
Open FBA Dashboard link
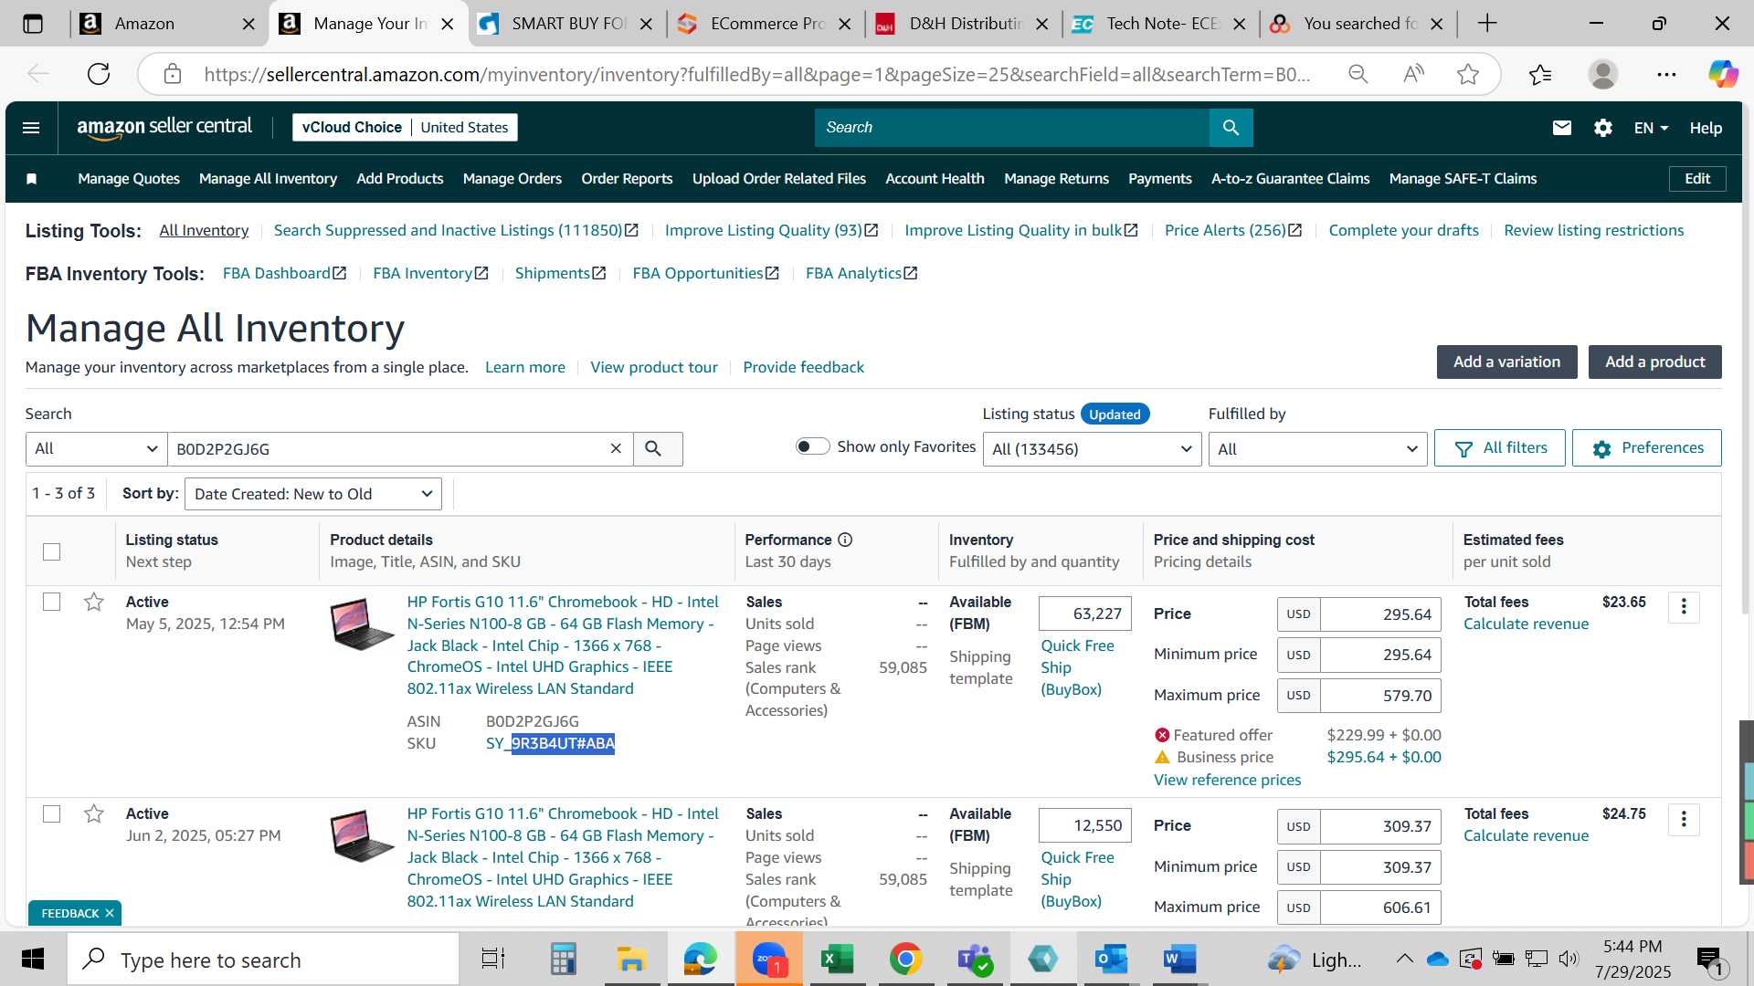click(x=284, y=273)
